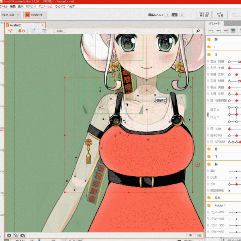Open the ヘルプ menu
The width and height of the screenshot is (241, 241).
click(x=71, y=6)
